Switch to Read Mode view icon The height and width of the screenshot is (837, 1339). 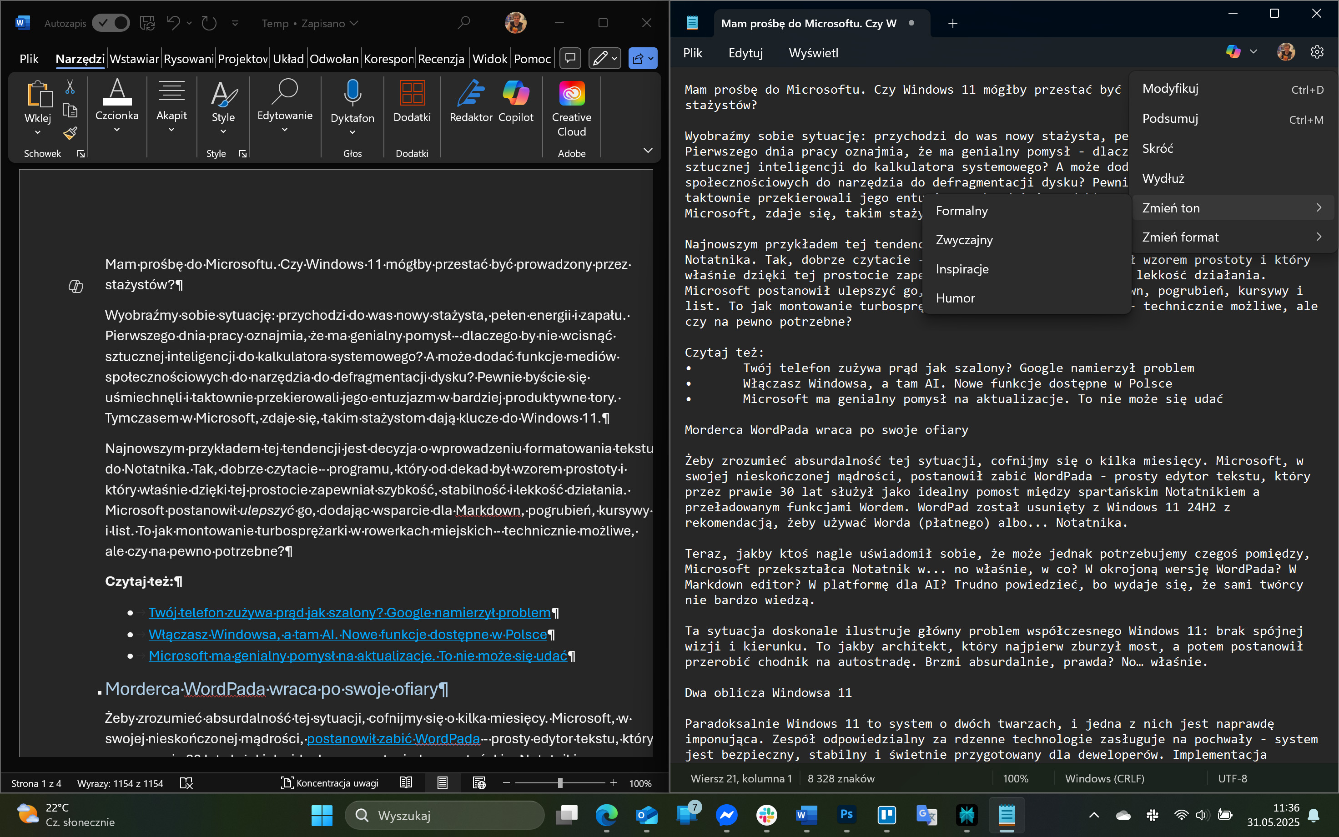tap(406, 783)
